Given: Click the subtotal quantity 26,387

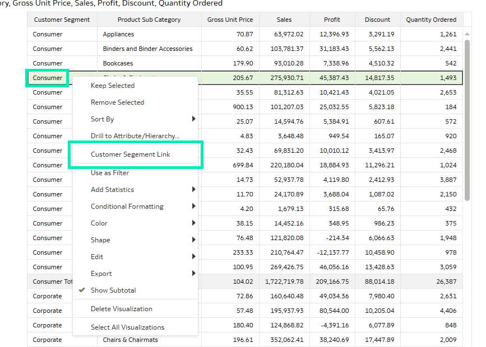Looking at the screenshot, I should coord(446,282).
